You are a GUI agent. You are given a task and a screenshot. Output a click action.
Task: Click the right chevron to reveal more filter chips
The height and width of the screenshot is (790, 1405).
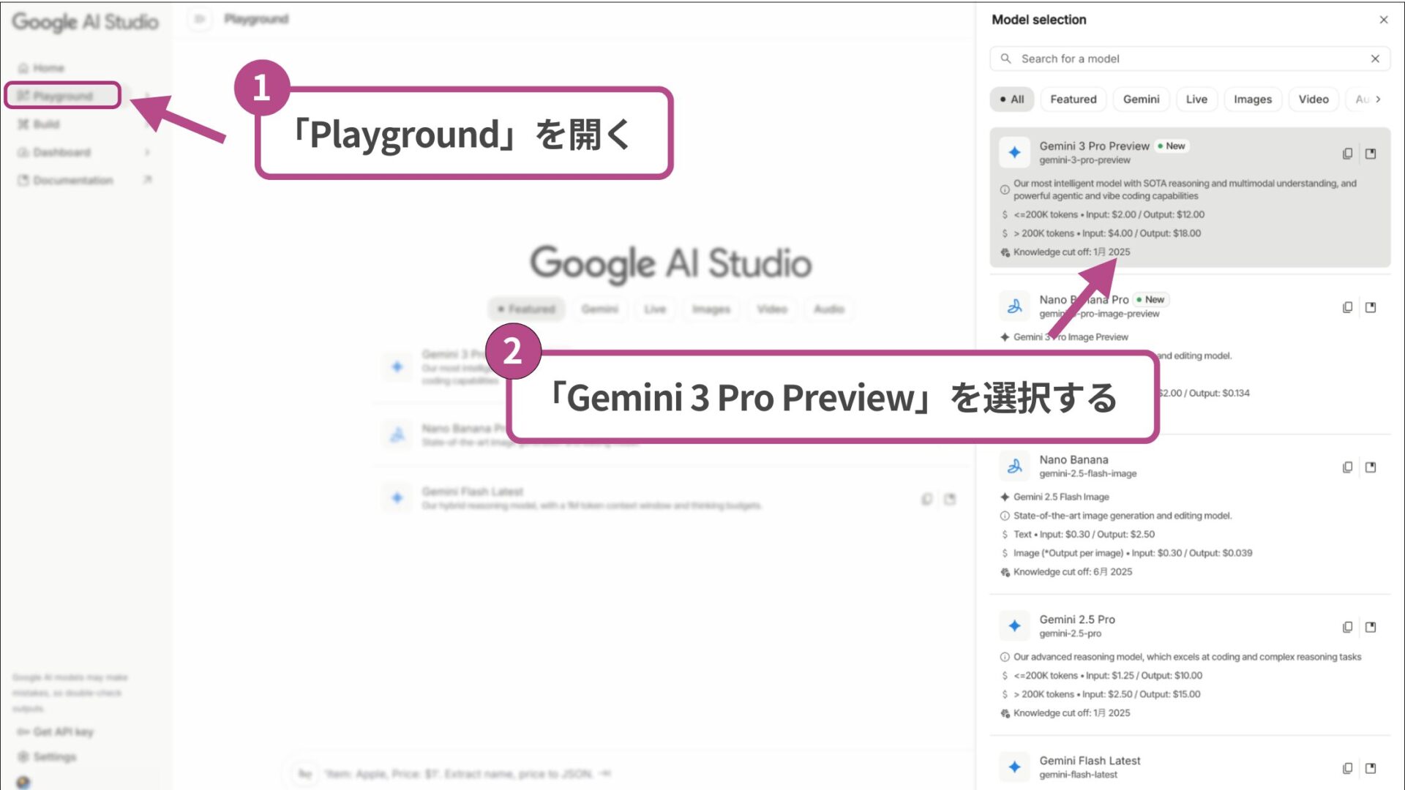[x=1377, y=99]
